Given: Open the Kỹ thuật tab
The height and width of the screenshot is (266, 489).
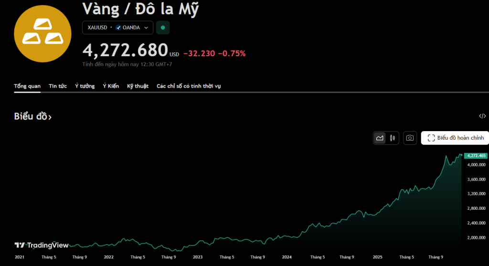Looking at the screenshot, I should (138, 86).
